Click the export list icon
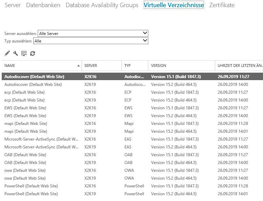Viewport: 263px width, 201px height. (24, 53)
